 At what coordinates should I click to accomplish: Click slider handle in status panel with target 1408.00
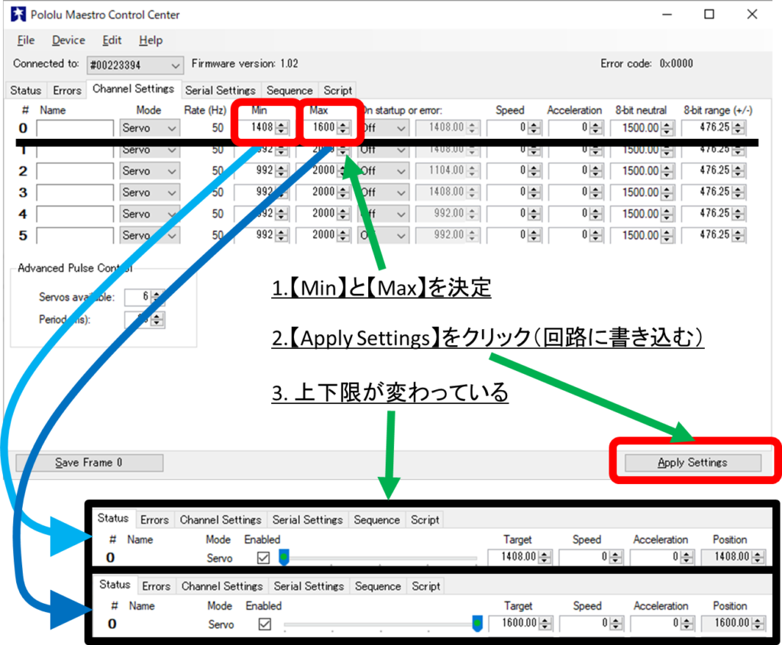point(283,556)
